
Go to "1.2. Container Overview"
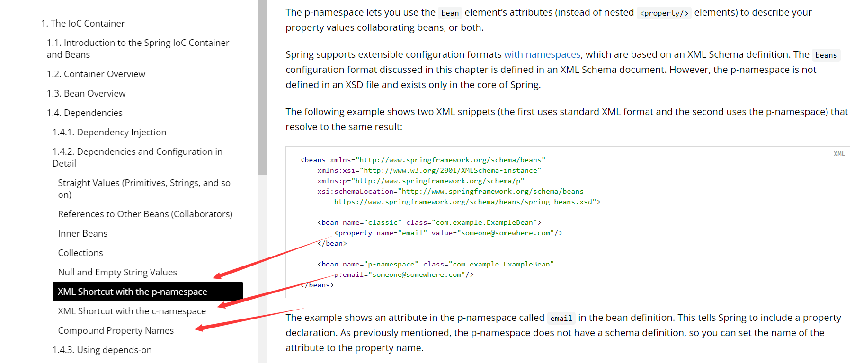(x=96, y=74)
